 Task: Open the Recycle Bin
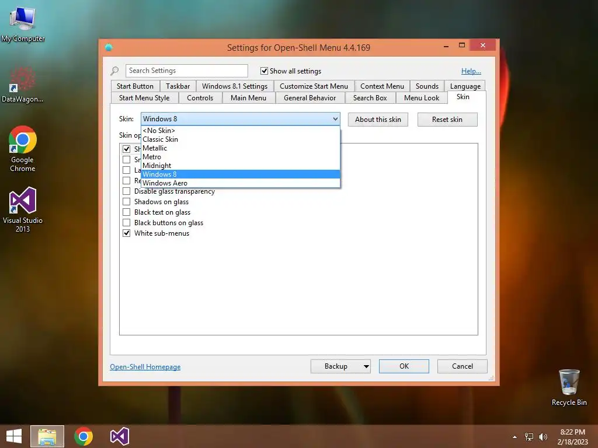[x=569, y=387]
